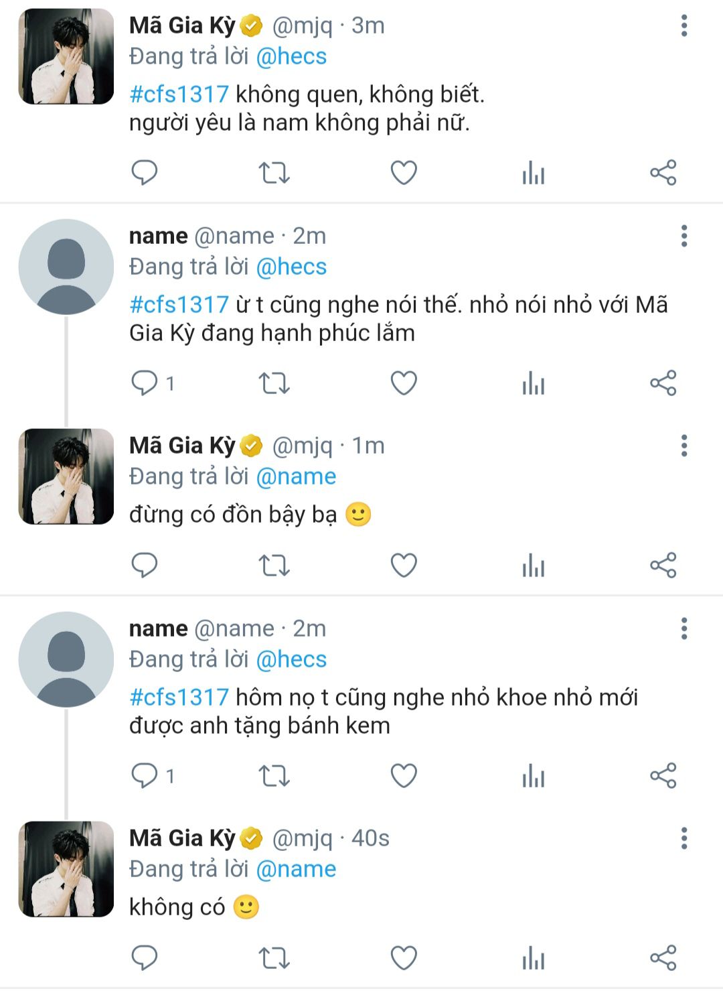Share the "không có" reply

coord(663,958)
